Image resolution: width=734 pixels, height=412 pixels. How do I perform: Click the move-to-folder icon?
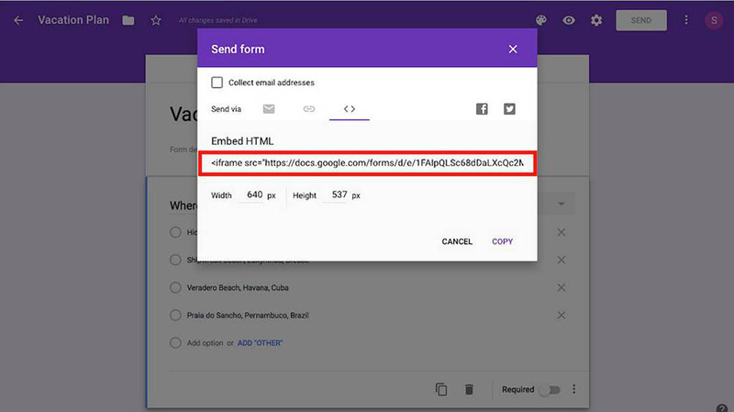pos(128,20)
